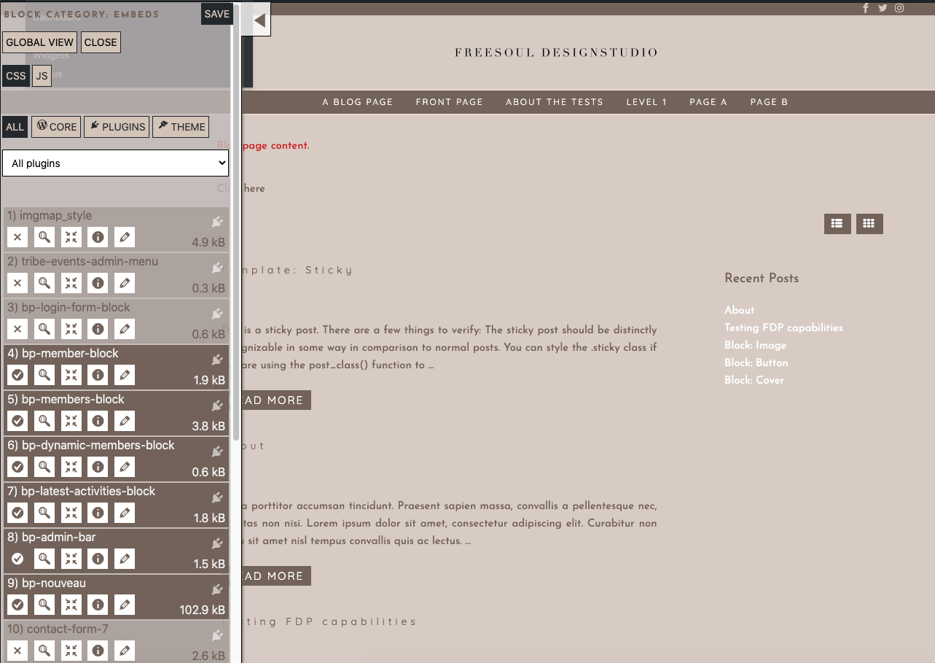The height and width of the screenshot is (663, 935).
Task: Click pencil icon for bp-nouveau
Action: point(125,605)
